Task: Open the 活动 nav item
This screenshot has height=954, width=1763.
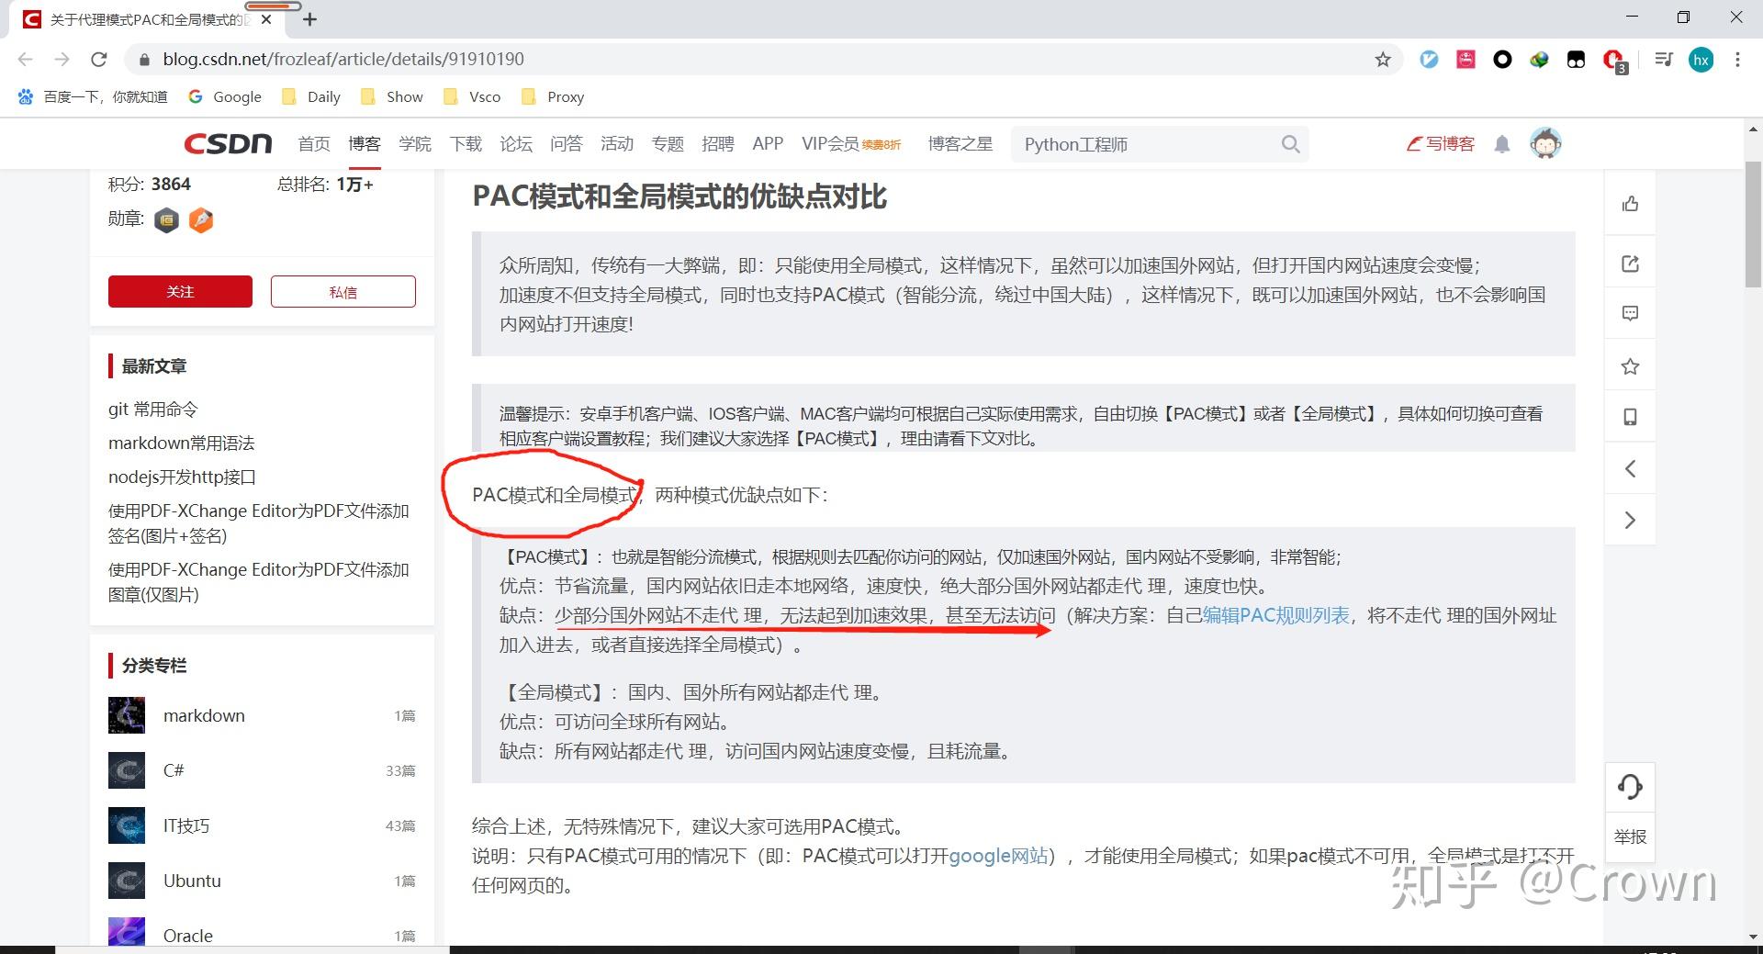Action: [617, 144]
